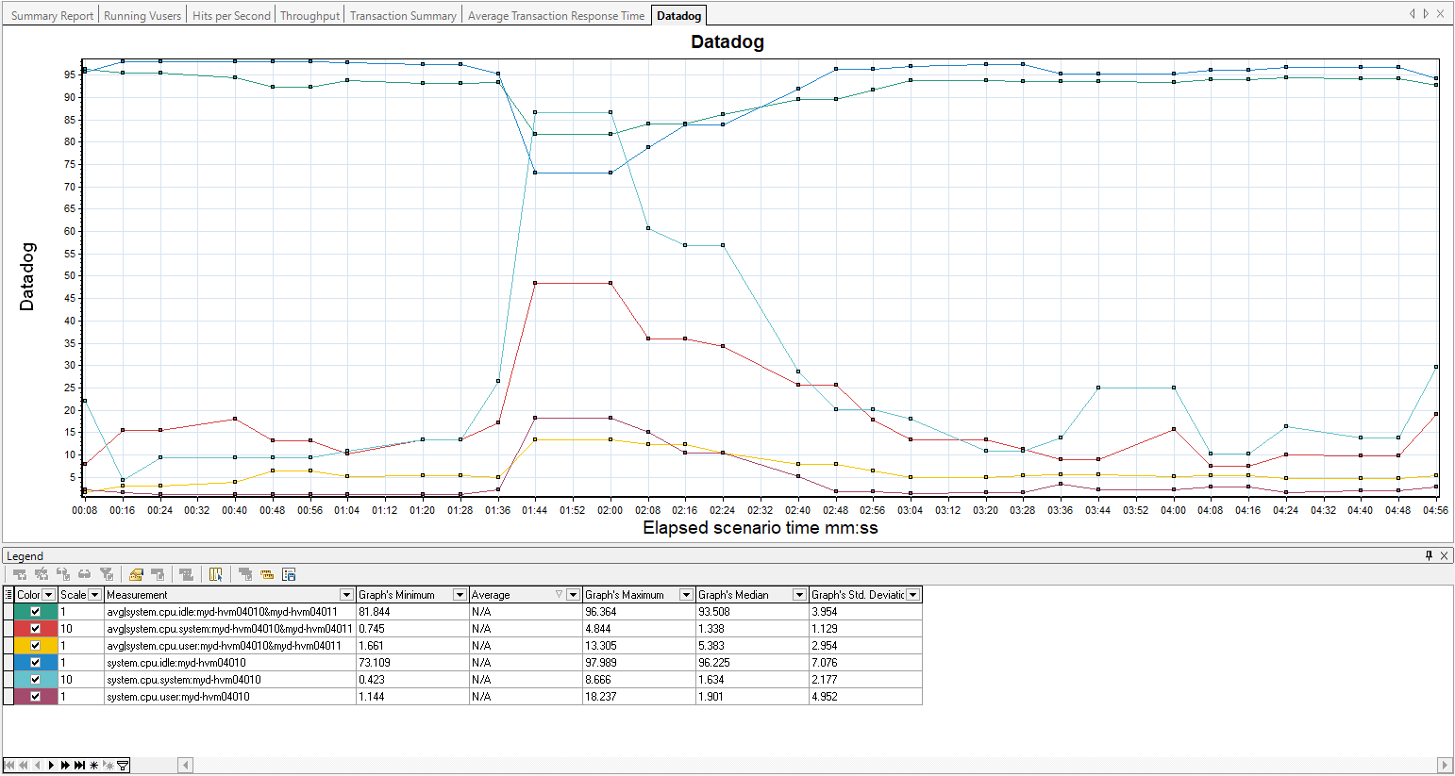Open the Average Transaction Response Time tab
The image size is (1455, 776).
pos(556,16)
